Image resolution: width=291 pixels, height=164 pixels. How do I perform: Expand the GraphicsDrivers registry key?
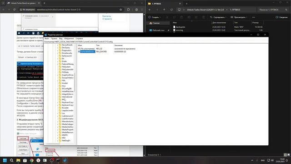(x=58, y=75)
